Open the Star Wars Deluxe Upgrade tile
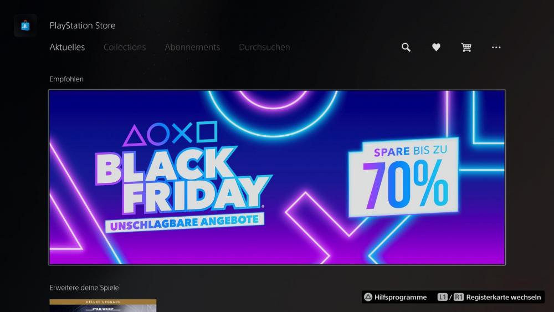554x312 pixels. tap(103, 306)
